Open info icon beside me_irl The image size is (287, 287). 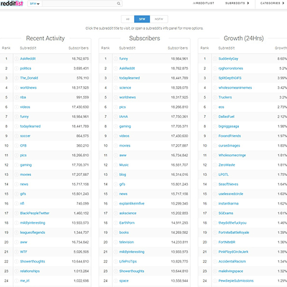[16, 281]
